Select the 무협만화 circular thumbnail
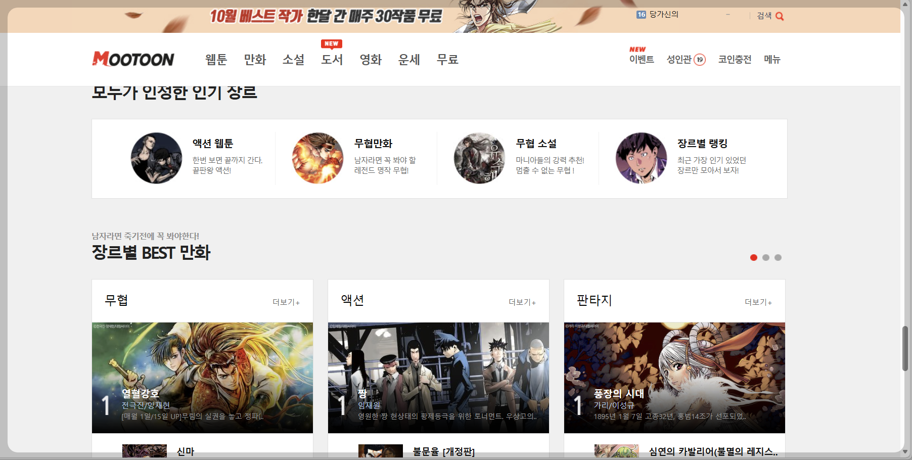This screenshot has height=460, width=912. [318, 158]
